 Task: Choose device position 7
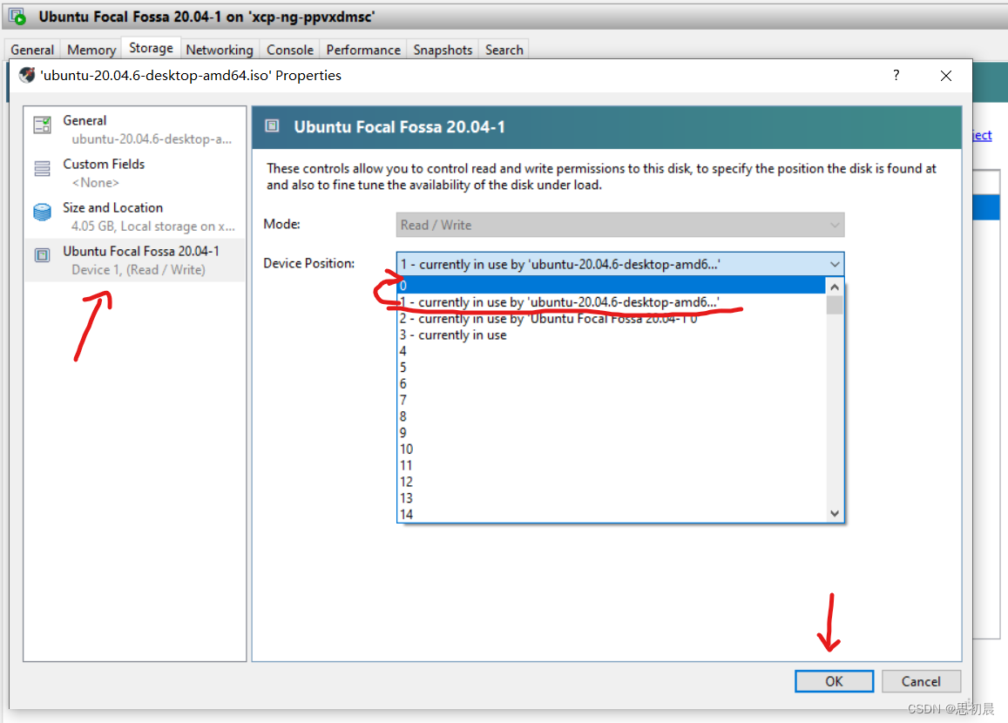pyautogui.click(x=612, y=400)
